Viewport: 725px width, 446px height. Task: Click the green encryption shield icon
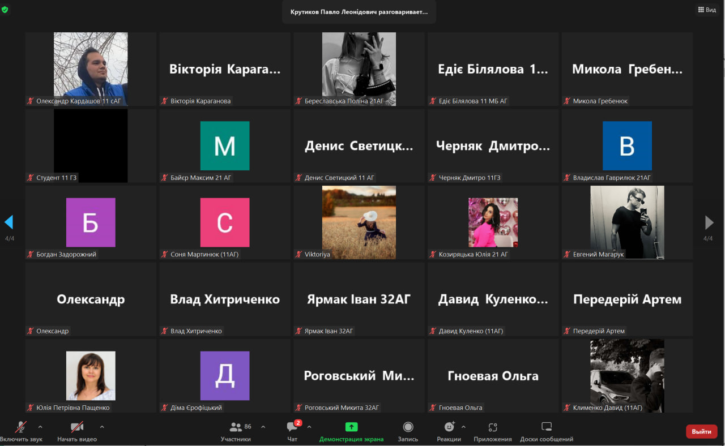pyautogui.click(x=5, y=10)
